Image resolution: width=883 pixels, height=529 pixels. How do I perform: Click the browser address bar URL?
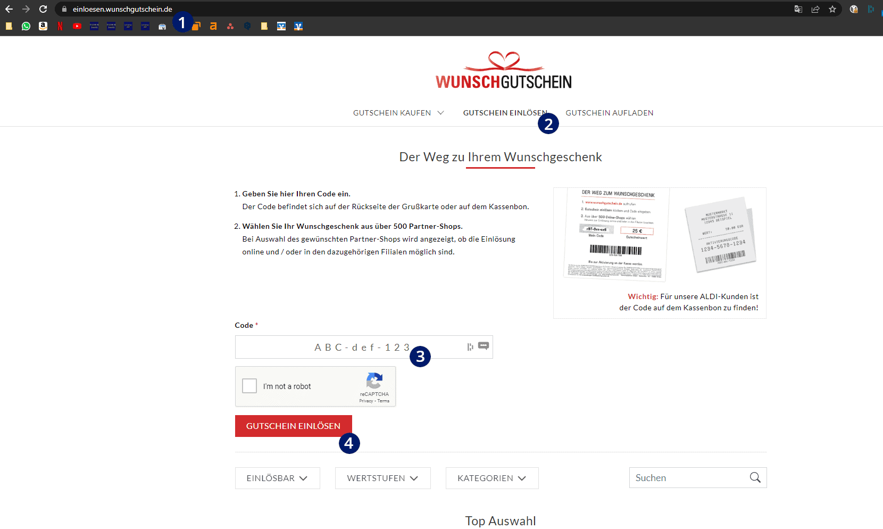coord(122,9)
